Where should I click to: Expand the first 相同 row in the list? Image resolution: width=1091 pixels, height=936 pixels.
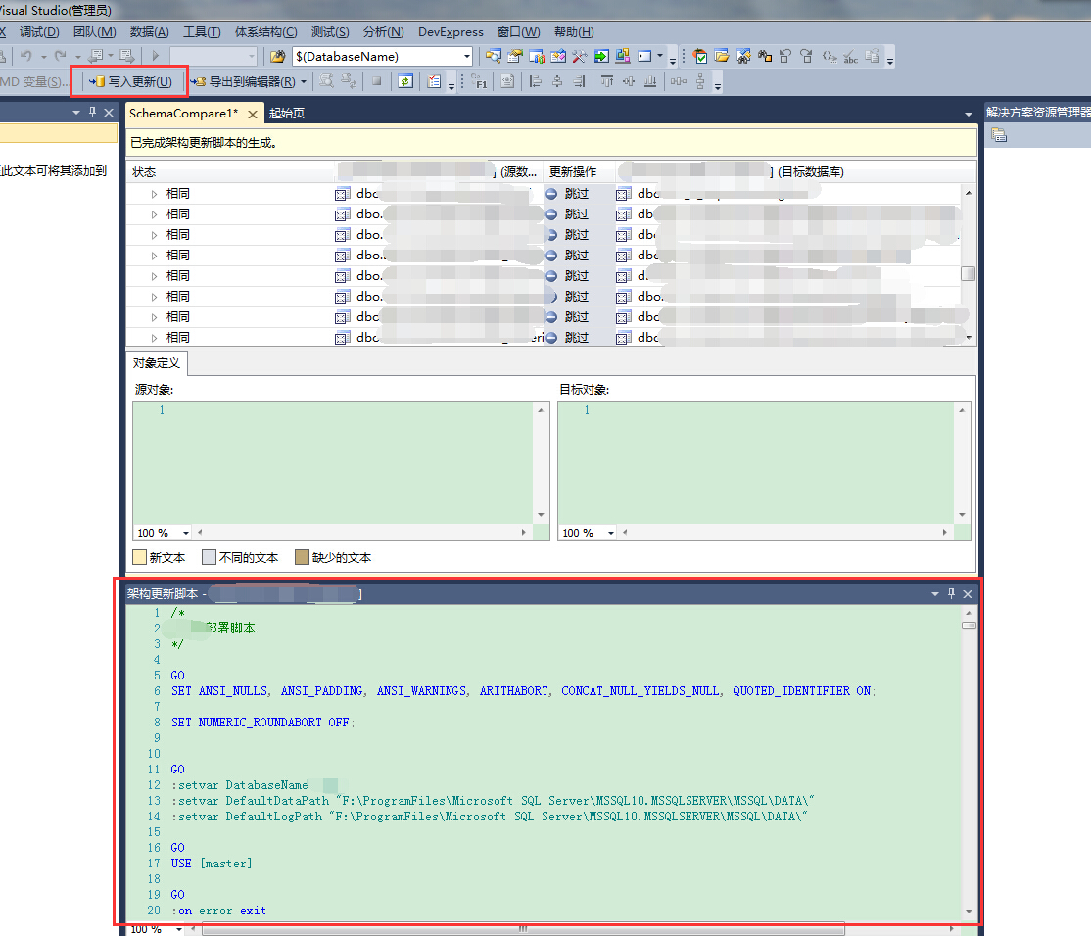pyautogui.click(x=154, y=194)
